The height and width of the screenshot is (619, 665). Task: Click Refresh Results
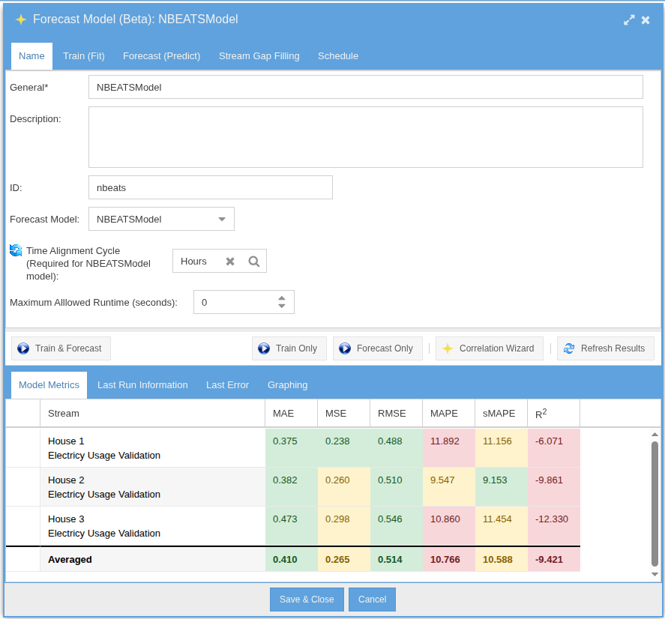click(x=606, y=348)
